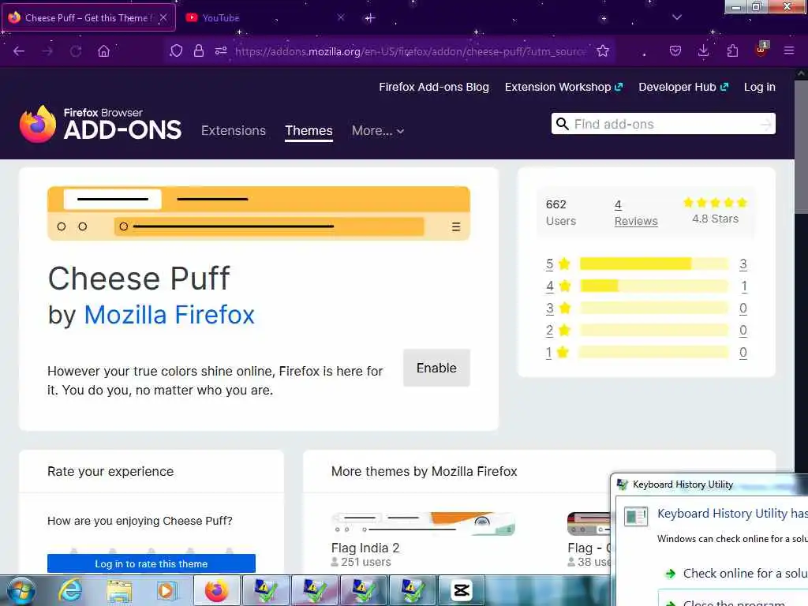This screenshot has height=606, width=808.
Task: Reload the page with the refresh icon
Action: coord(76,51)
